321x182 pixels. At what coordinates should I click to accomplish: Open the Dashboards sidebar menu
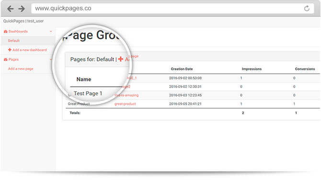tap(18, 32)
